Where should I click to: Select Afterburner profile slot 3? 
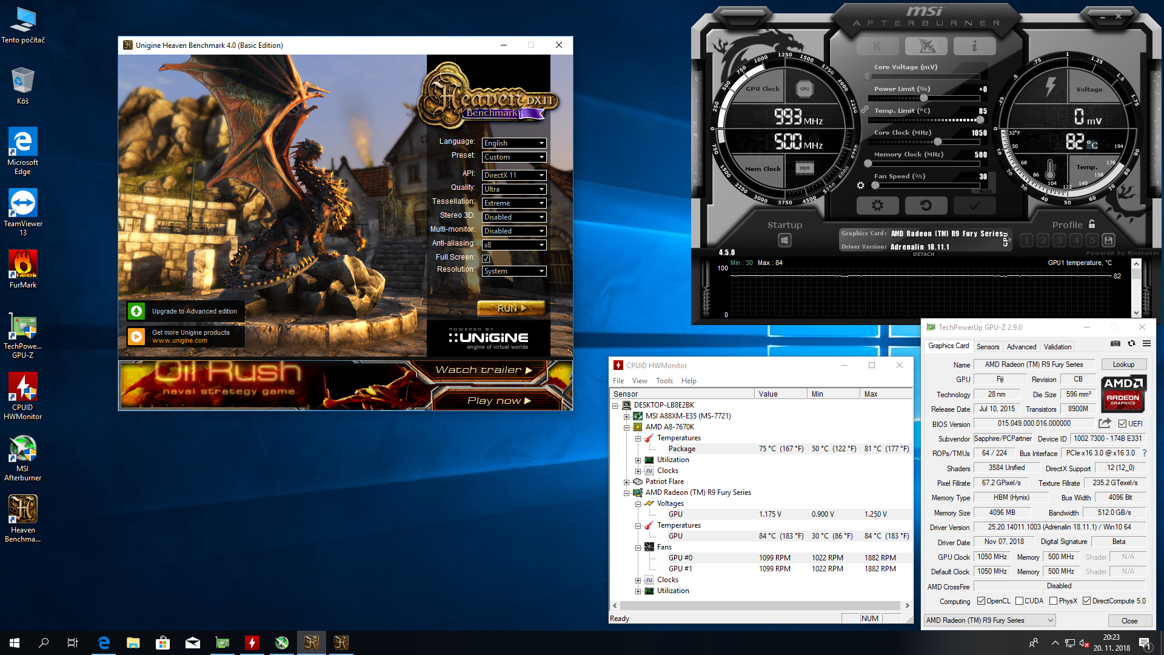[1059, 240]
